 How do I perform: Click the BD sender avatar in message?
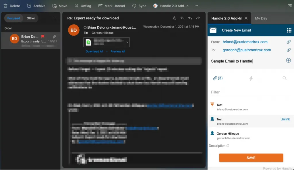pyautogui.click(x=74, y=30)
